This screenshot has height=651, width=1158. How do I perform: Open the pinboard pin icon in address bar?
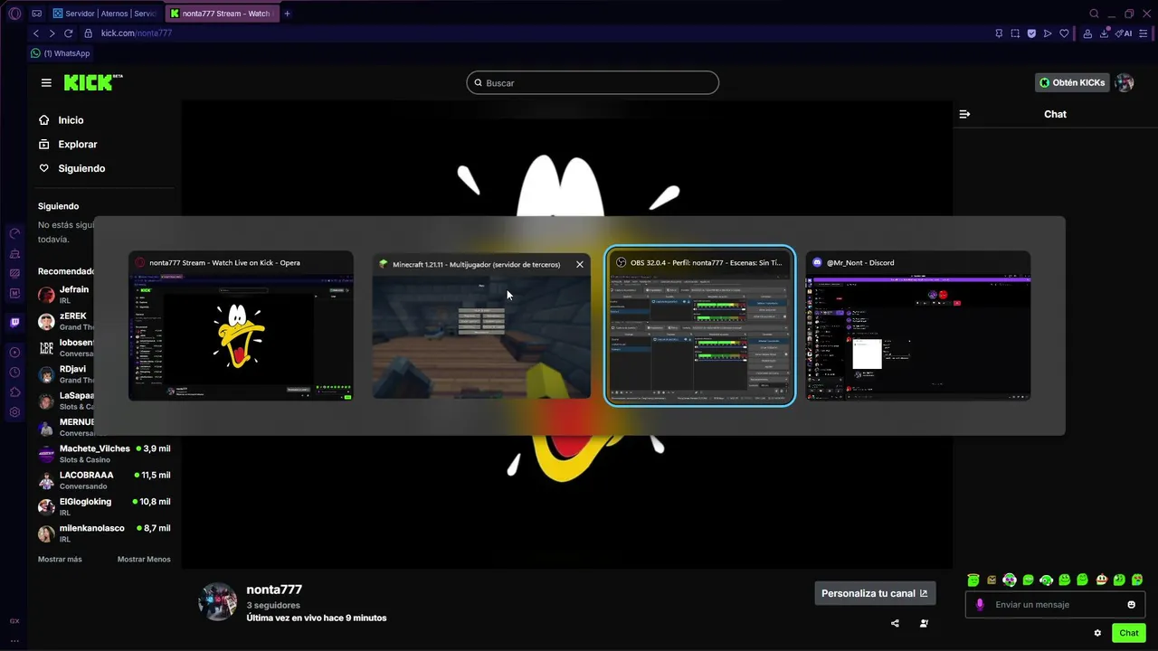[x=999, y=33]
